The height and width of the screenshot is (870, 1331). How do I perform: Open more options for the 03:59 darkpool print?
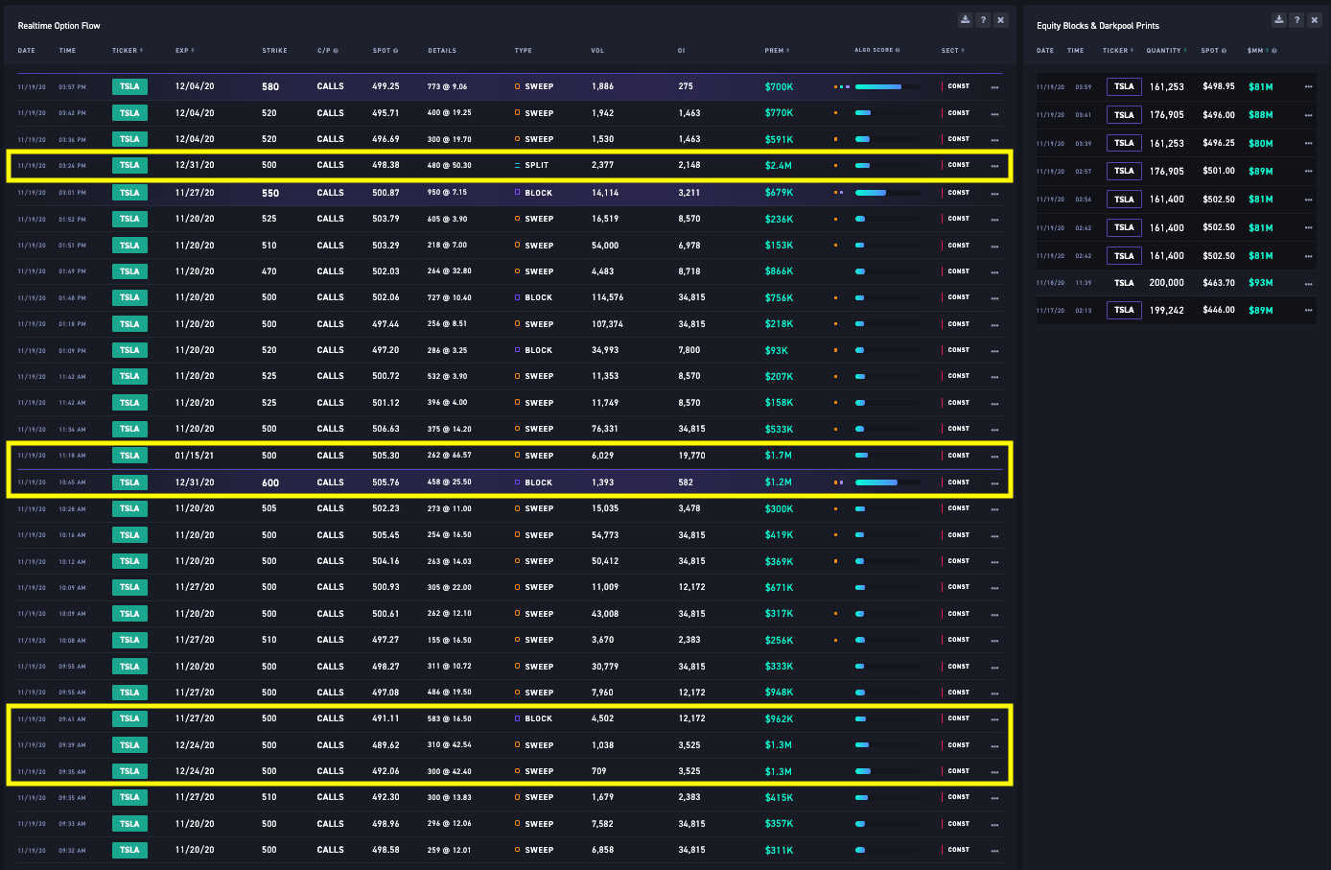pos(1308,87)
